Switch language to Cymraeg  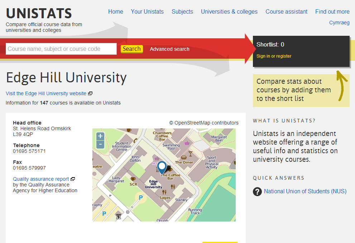[x=339, y=23]
